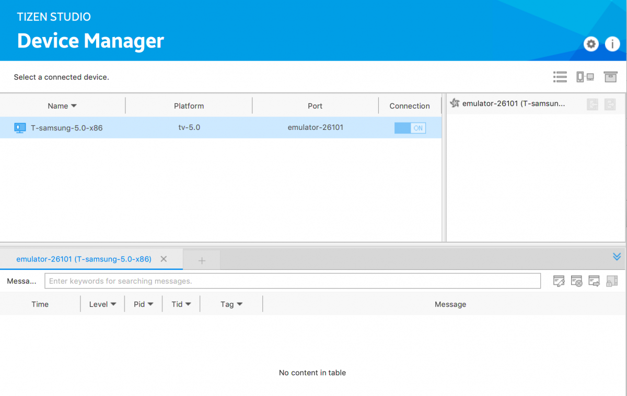Screen dimensions: 627x396
Task: Click the edit log tab icon
Action: click(x=559, y=281)
